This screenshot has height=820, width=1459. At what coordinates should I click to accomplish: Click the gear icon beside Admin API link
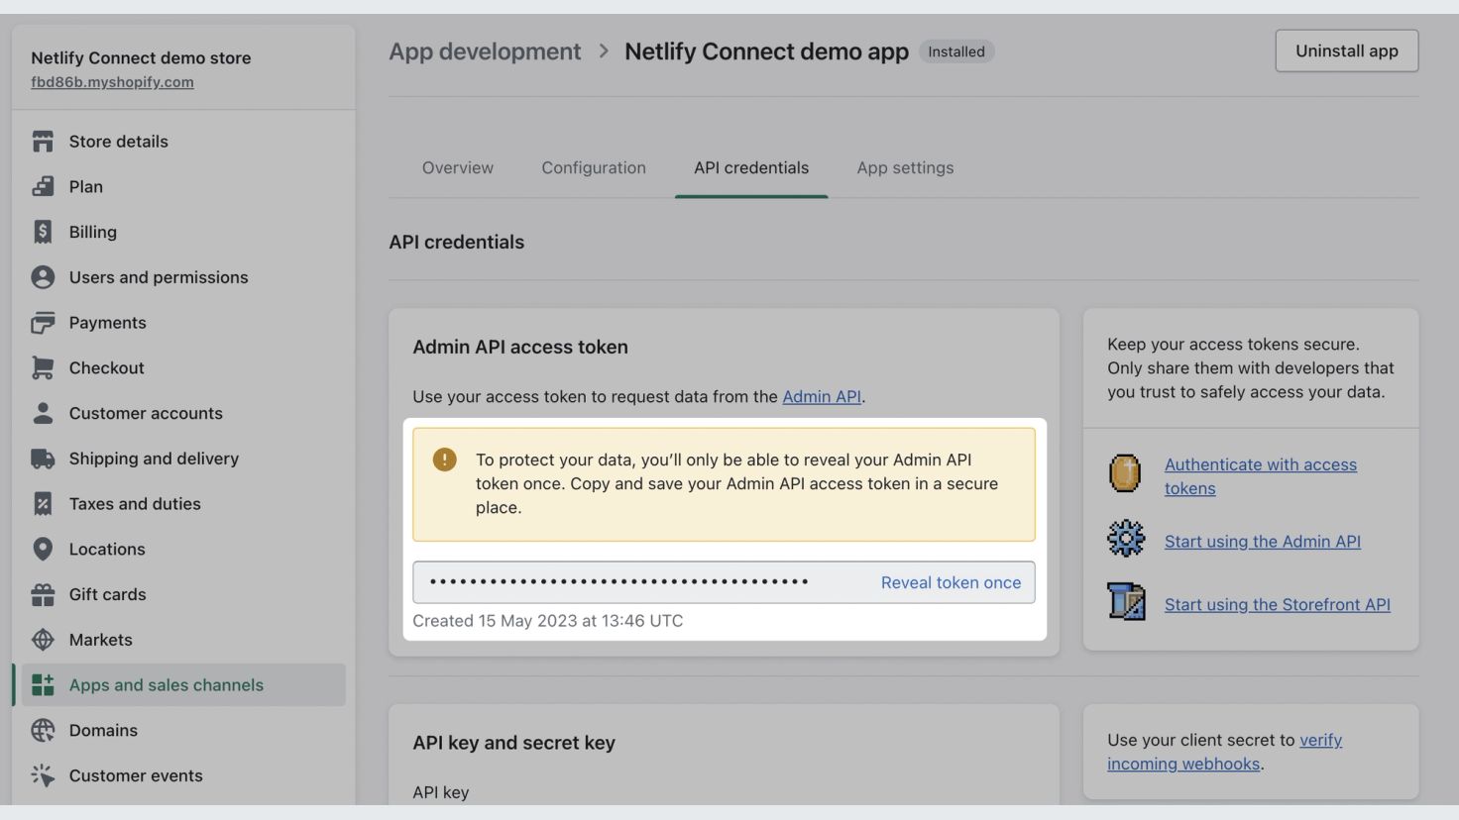1126,540
